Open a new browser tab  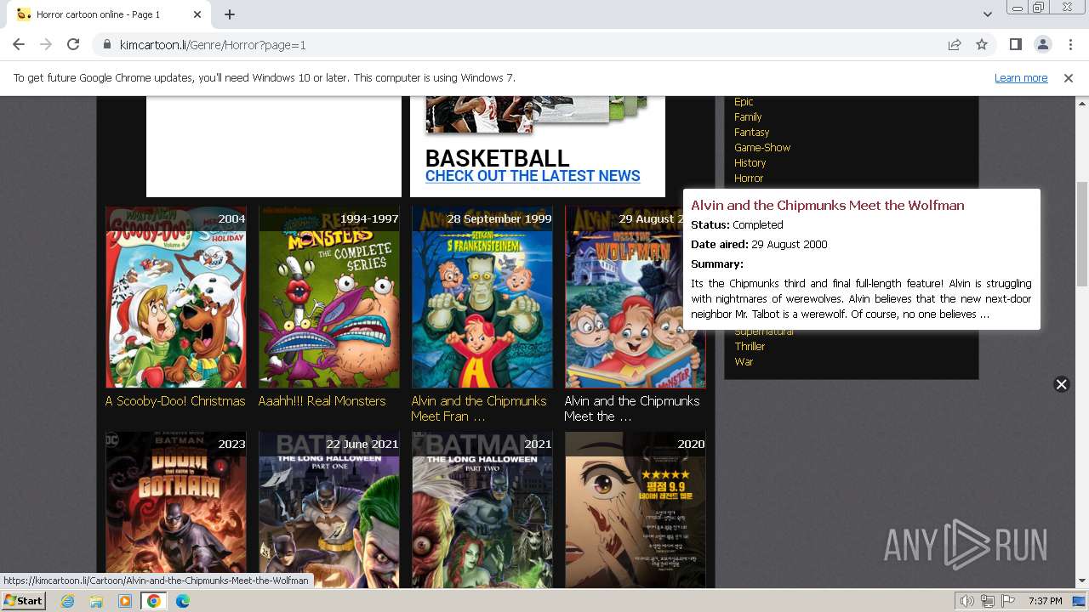coord(230,14)
